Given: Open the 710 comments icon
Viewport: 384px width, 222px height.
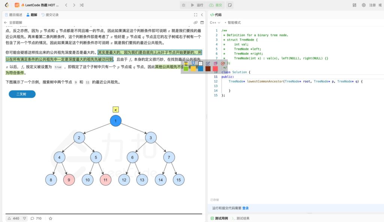Looking at the screenshot, I should [x=36, y=218].
